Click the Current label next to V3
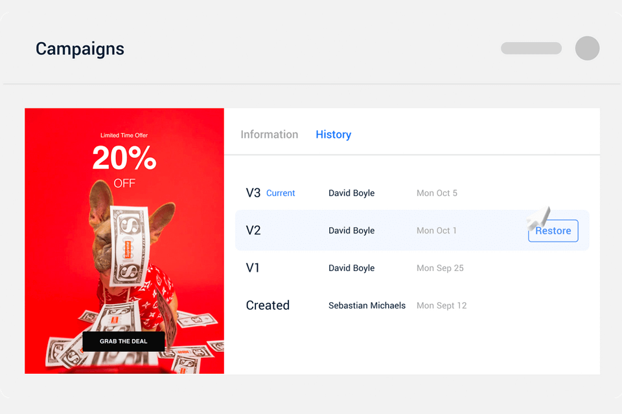The height and width of the screenshot is (414, 622). pyautogui.click(x=281, y=193)
